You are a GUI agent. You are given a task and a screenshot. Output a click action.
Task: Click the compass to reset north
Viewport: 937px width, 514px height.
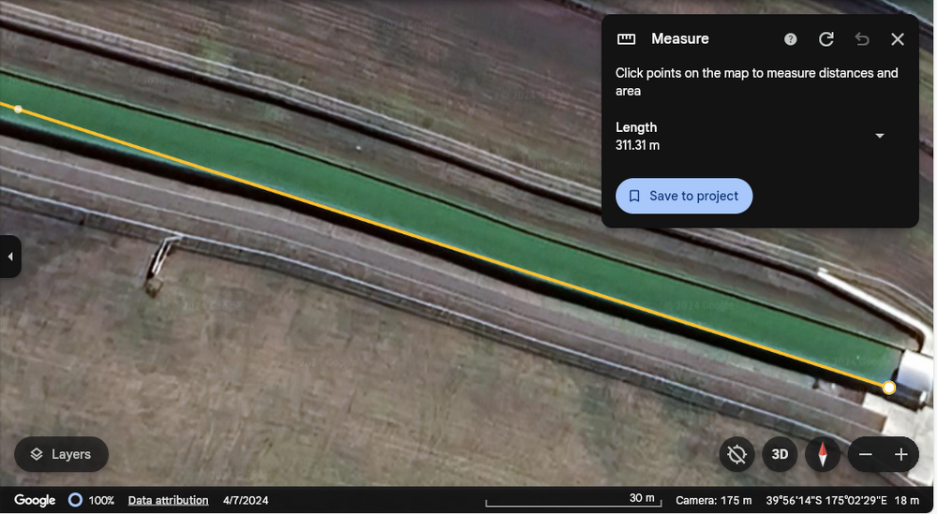point(823,455)
